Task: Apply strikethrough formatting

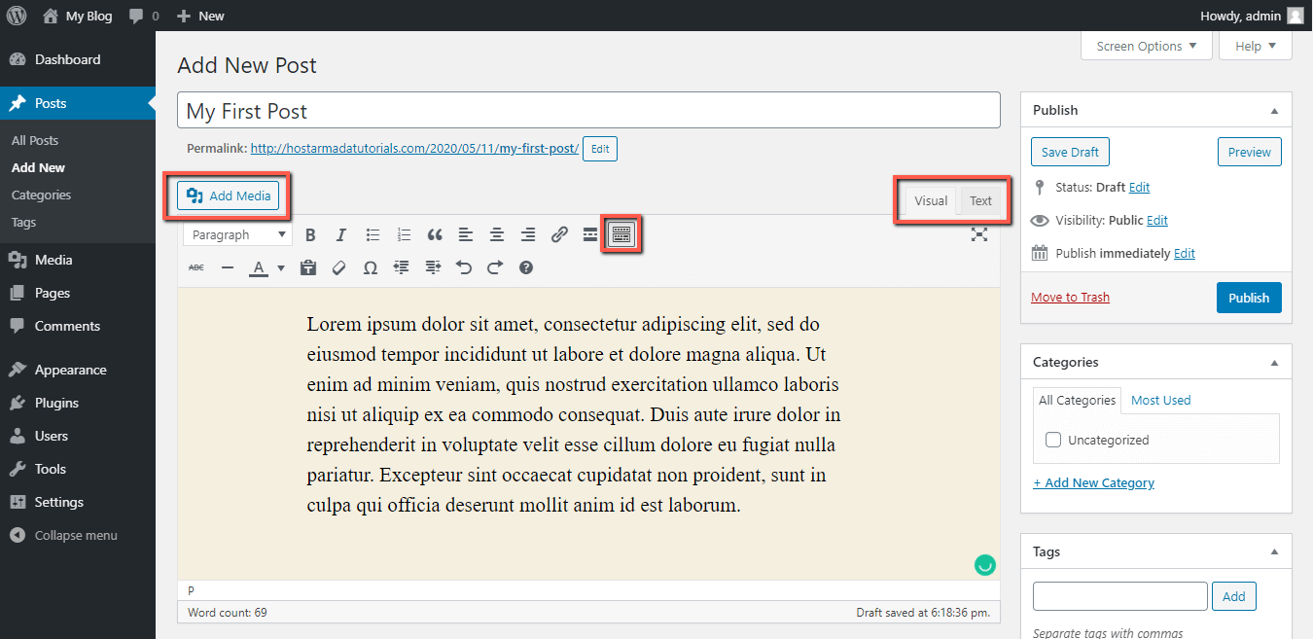Action: click(x=196, y=267)
